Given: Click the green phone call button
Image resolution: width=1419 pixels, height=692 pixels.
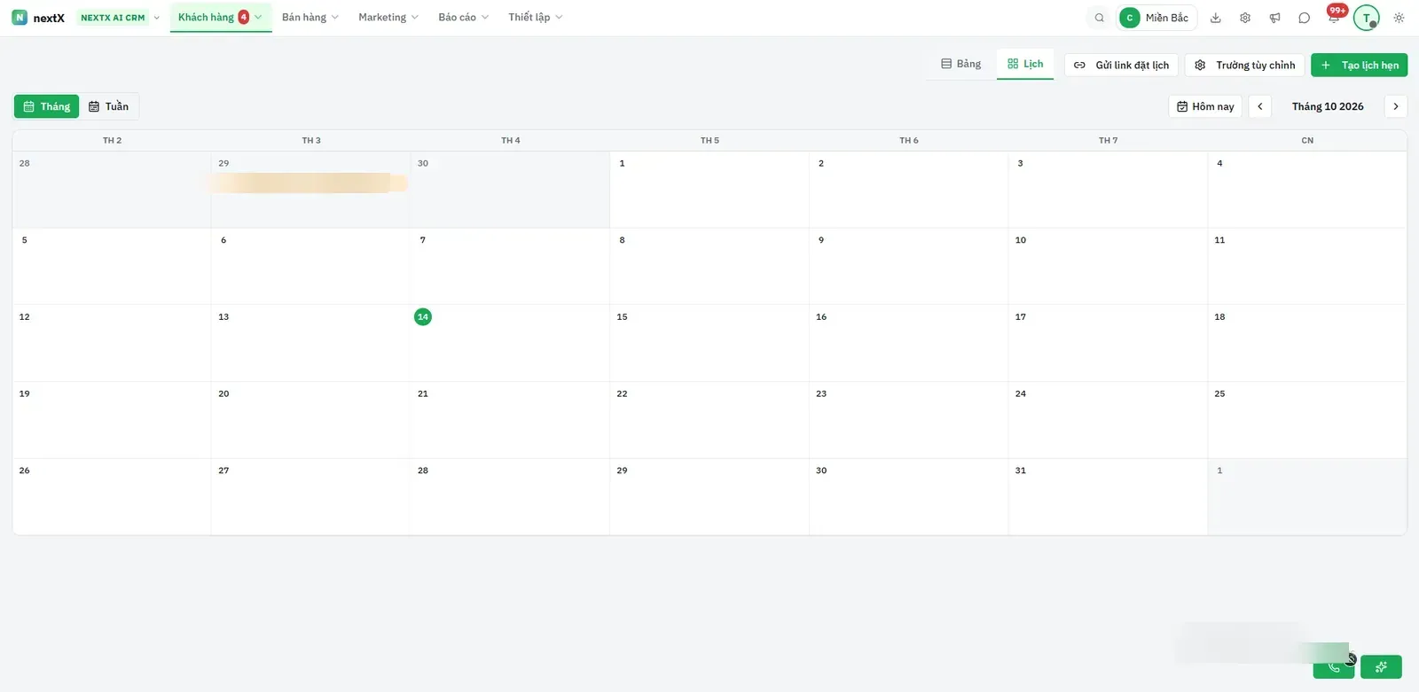Looking at the screenshot, I should (1333, 666).
